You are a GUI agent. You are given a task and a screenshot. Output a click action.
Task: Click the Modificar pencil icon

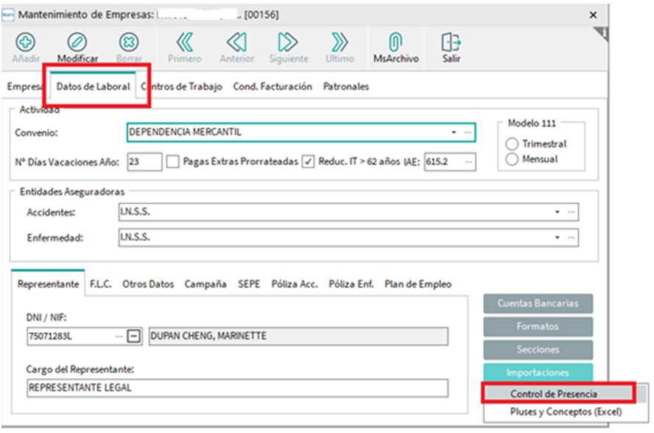point(77,42)
